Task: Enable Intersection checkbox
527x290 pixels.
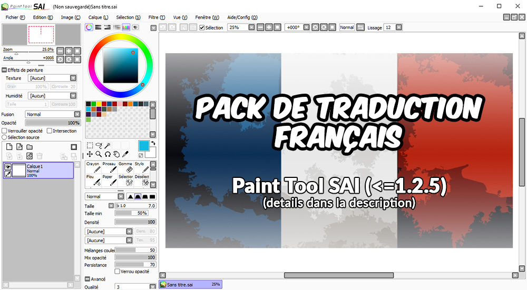Action: [x=50, y=131]
